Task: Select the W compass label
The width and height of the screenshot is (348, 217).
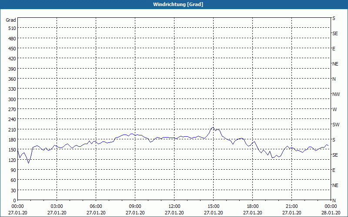Action: click(x=335, y=109)
